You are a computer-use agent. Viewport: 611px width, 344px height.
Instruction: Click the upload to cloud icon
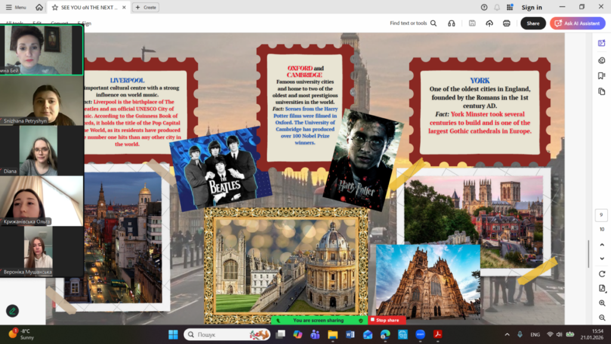(489, 23)
